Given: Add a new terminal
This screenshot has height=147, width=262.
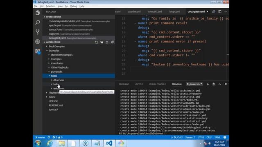Looking at the screenshot, I should point(208,84).
